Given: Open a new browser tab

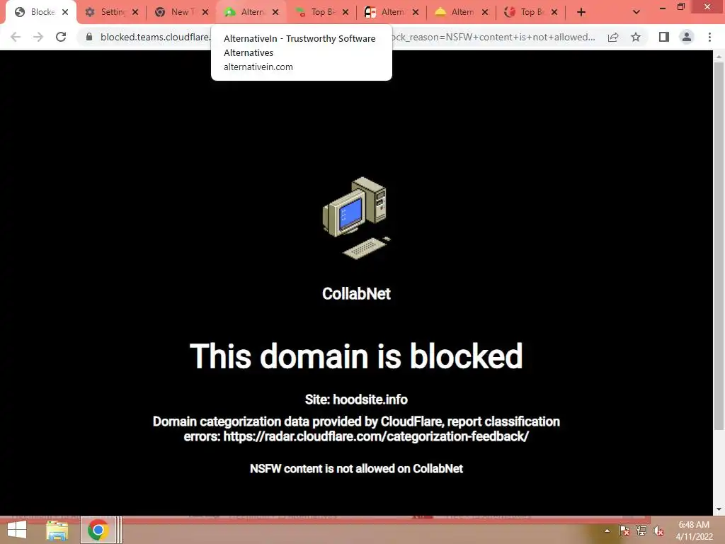Looking at the screenshot, I should click(x=581, y=12).
